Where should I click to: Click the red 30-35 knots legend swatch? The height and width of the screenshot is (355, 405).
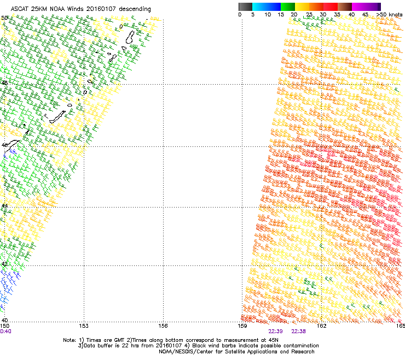[331, 7]
